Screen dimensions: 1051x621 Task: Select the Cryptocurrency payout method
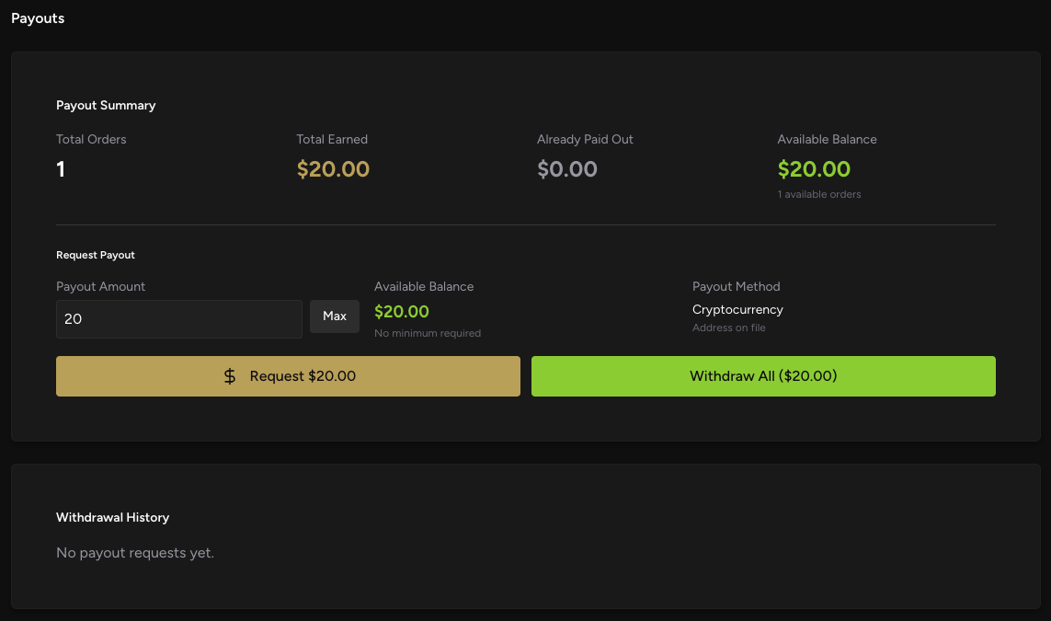(737, 309)
